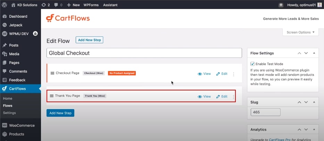This screenshot has width=324, height=141.
Task: Open the CartFlows Home submenu
Action: pos(8,98)
